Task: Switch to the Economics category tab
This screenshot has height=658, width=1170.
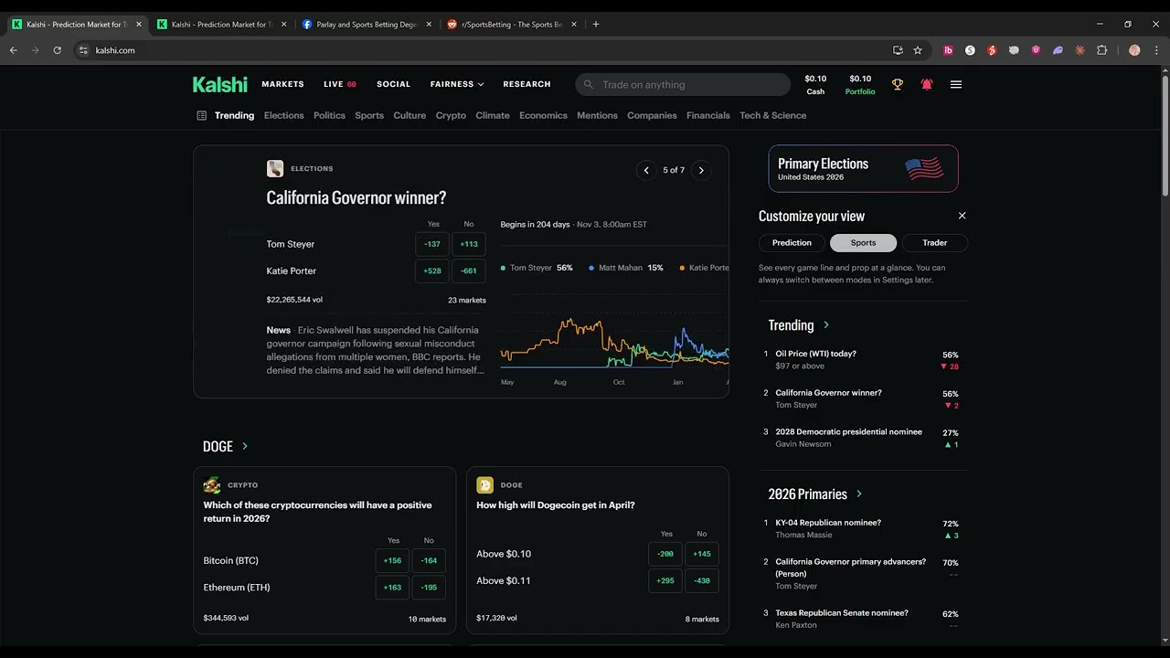Action: pyautogui.click(x=543, y=115)
